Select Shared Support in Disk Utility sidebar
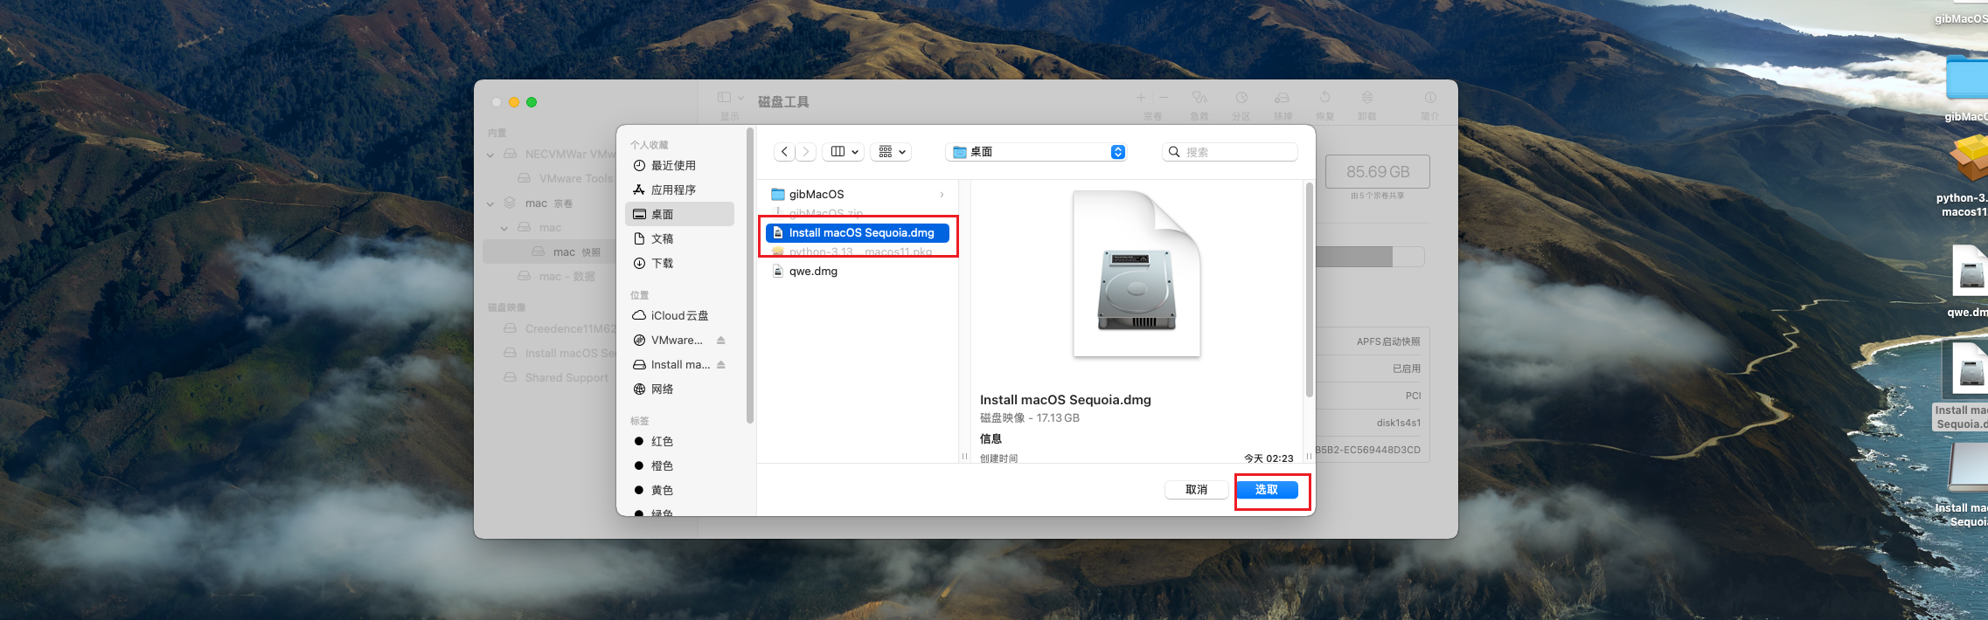 pyautogui.click(x=556, y=377)
